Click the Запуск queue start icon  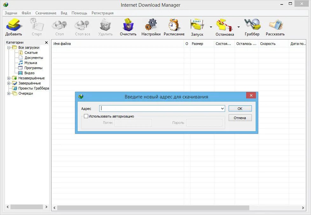[x=197, y=25]
